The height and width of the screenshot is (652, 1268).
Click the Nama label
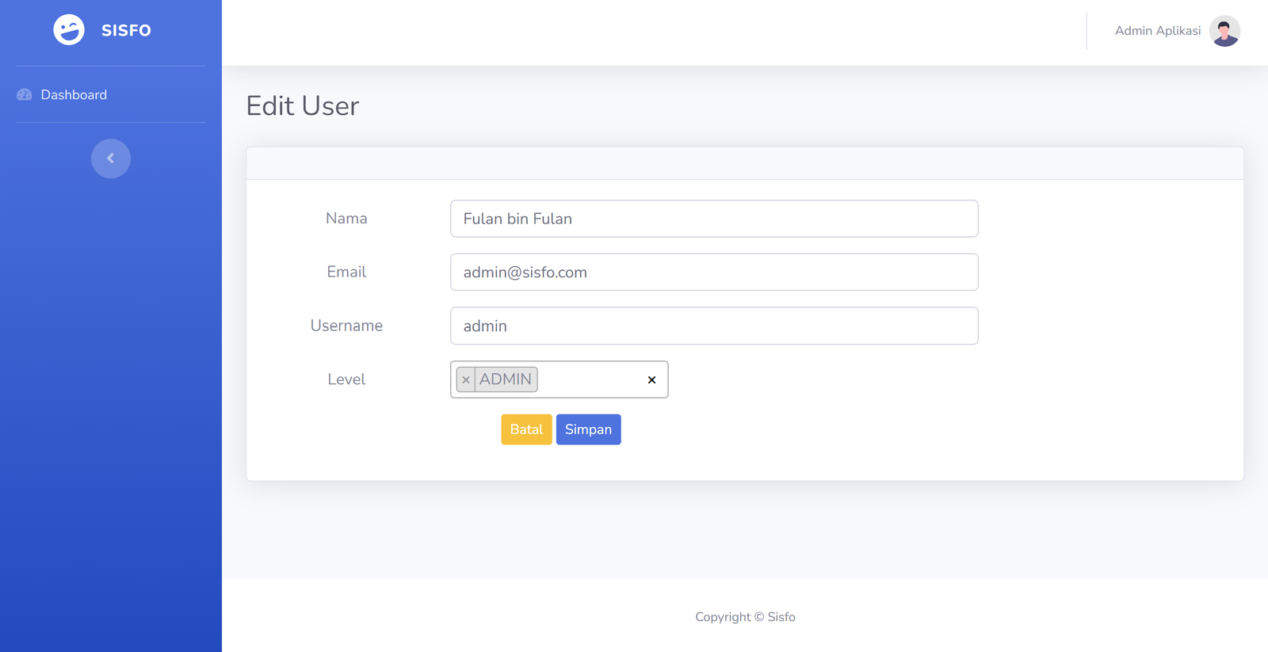[346, 219]
